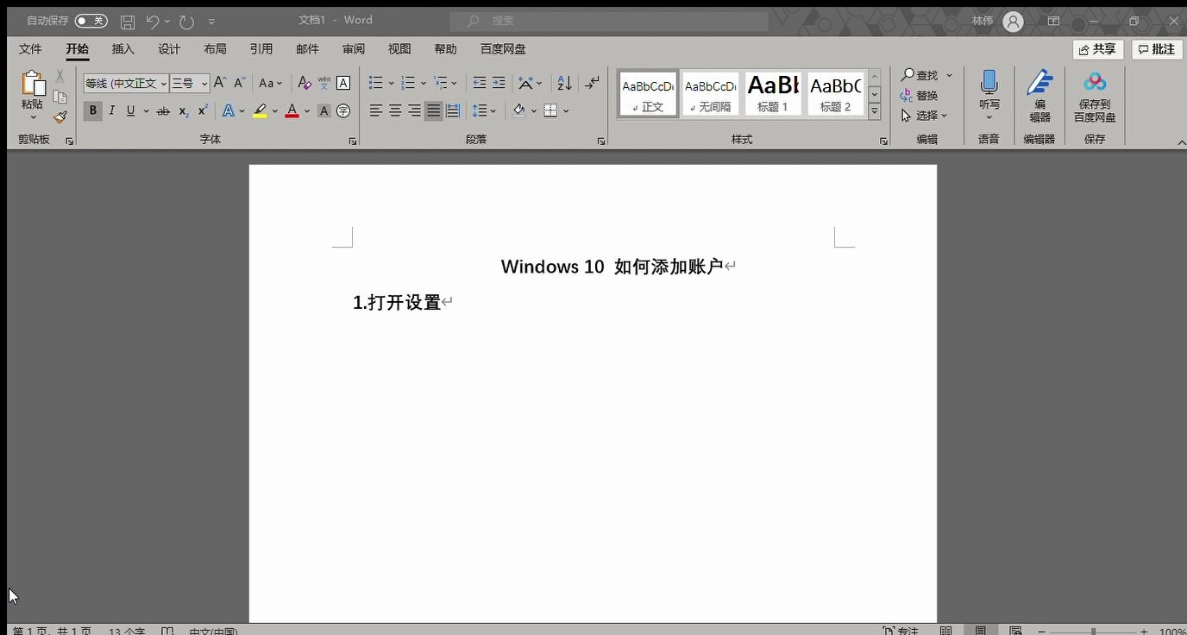This screenshot has width=1187, height=635.
Task: Click the Share (共享) button
Action: point(1097,49)
